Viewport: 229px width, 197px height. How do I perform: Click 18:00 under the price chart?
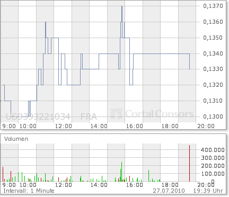point(170,126)
